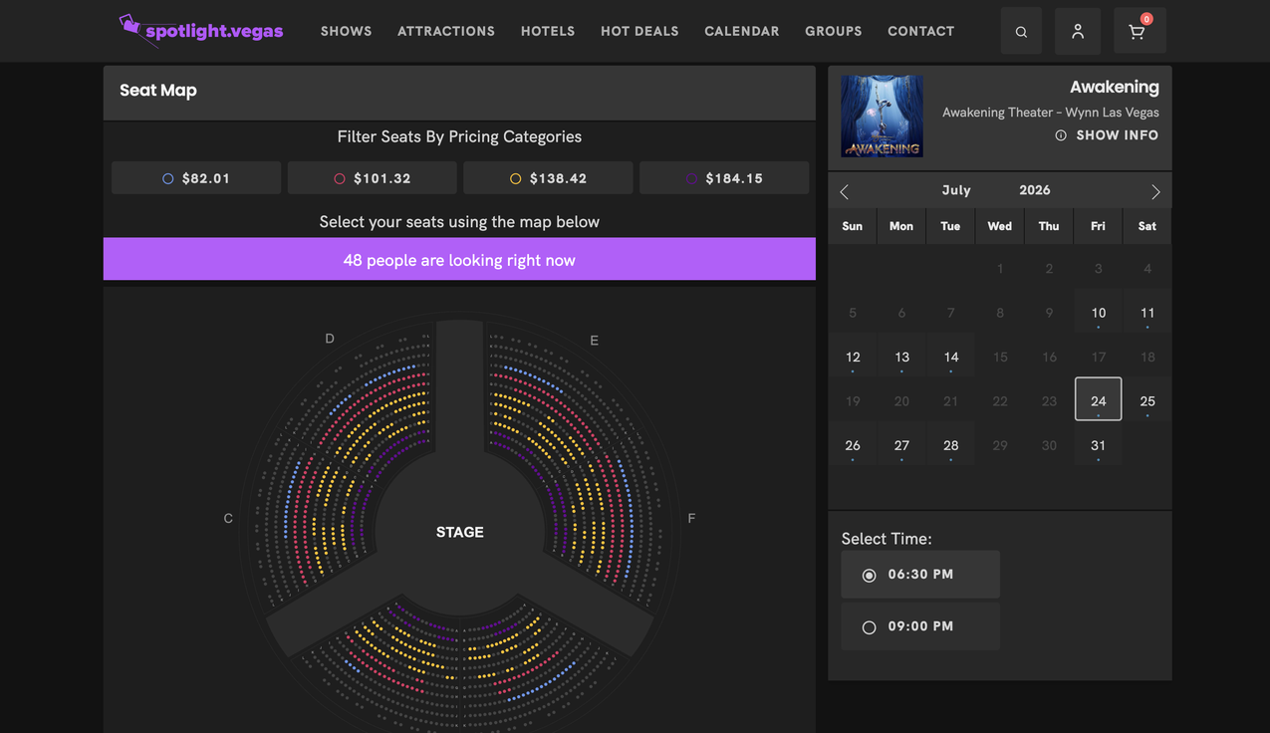Open the GROUPS page
The height and width of the screenshot is (733, 1270).
pos(834,31)
